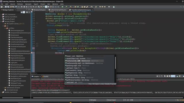
Task: Choose findElements(By arg0) autocomplete suggestion
Action: [x=84, y=63]
